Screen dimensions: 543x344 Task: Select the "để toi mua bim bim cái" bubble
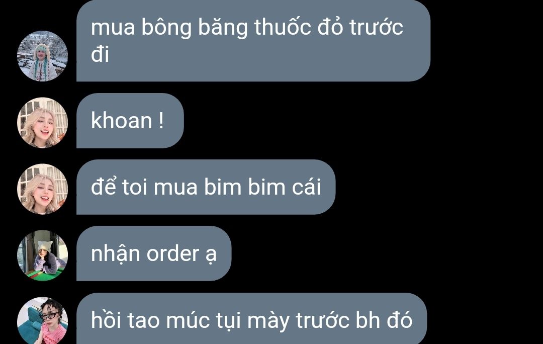pos(206,187)
